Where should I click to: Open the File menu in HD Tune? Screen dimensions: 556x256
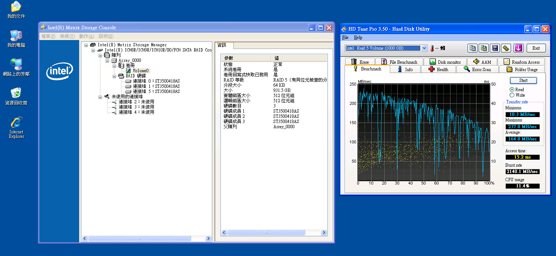tap(345, 37)
